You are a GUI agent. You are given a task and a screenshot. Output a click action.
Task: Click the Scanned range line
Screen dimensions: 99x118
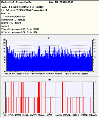click(x=13, y=20)
